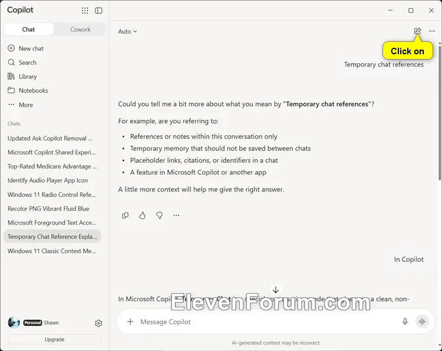This screenshot has height=351, width=442.
Task: Open chat 'Top-Rated Medicare Advantage ...'
Action: click(52, 166)
